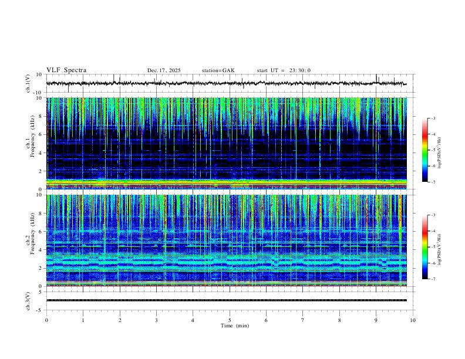
Task: Click the 'Time (min)' axis label
Action: click(235, 326)
